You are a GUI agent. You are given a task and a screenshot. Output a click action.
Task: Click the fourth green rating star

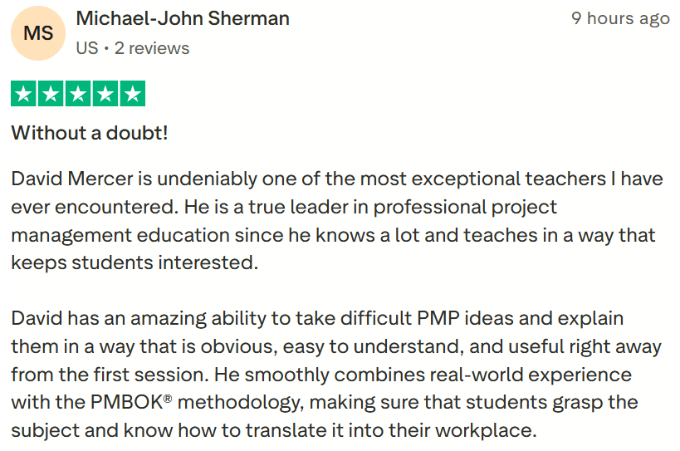[x=105, y=94]
